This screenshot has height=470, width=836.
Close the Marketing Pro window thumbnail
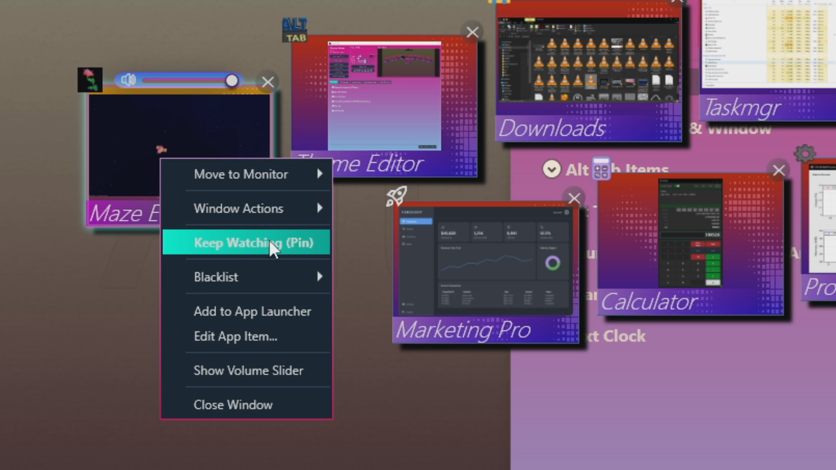click(574, 198)
